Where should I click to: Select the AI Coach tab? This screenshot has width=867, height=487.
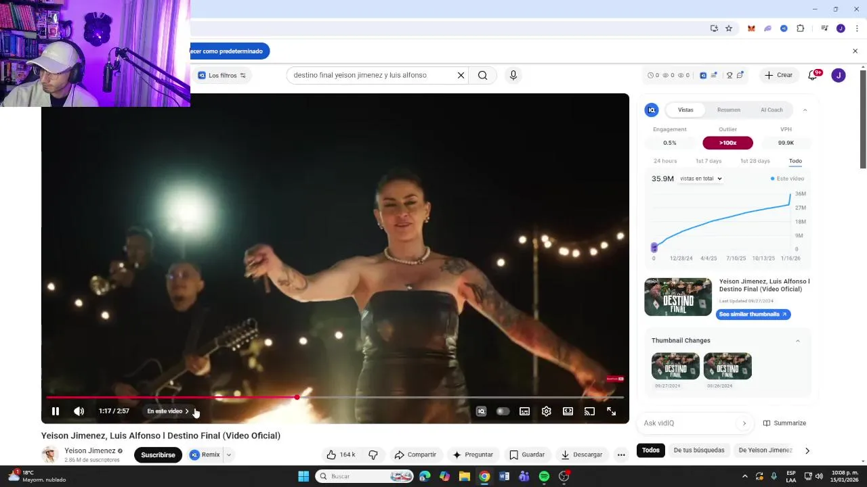pos(771,110)
